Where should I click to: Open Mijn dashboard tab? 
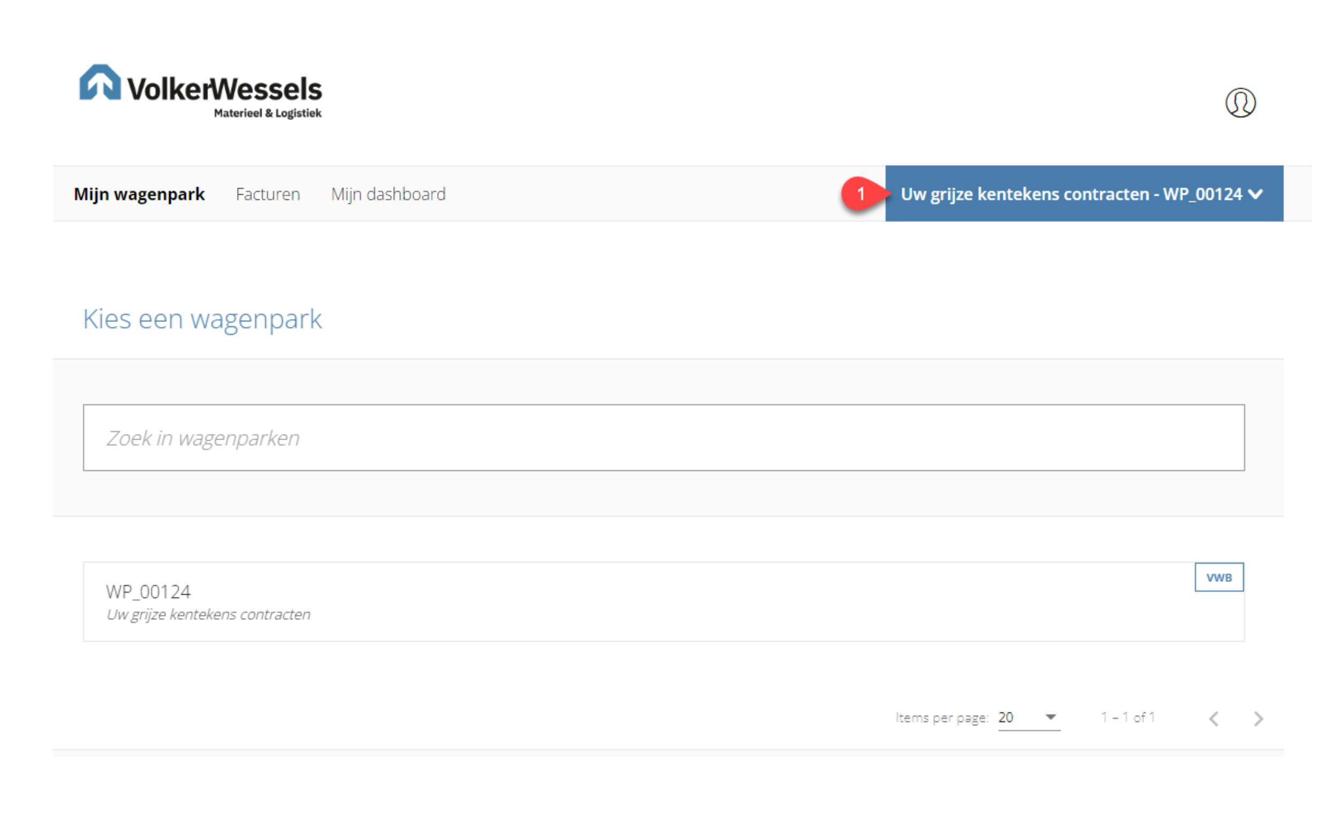click(x=388, y=194)
